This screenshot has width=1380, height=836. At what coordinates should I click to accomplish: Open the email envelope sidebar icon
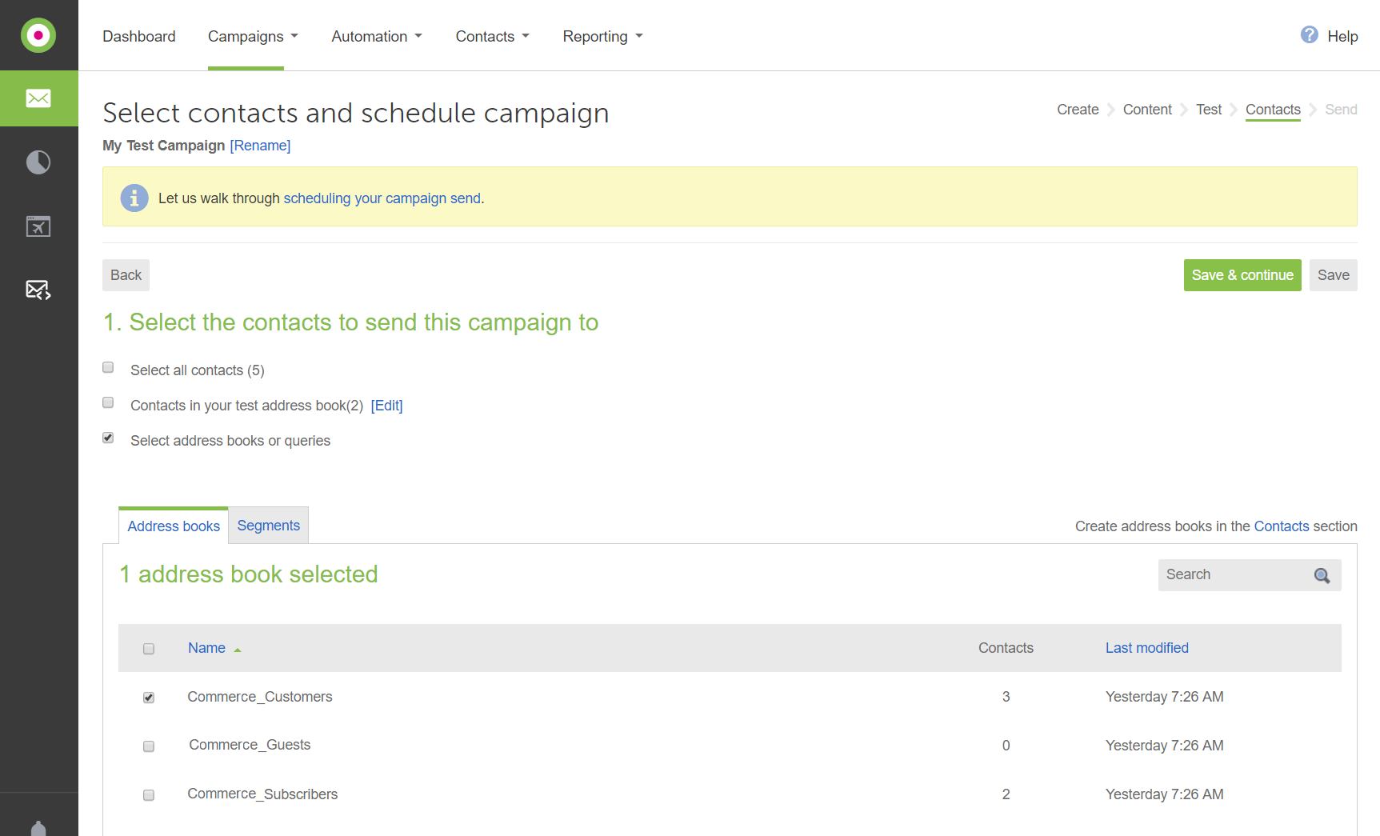[38, 98]
